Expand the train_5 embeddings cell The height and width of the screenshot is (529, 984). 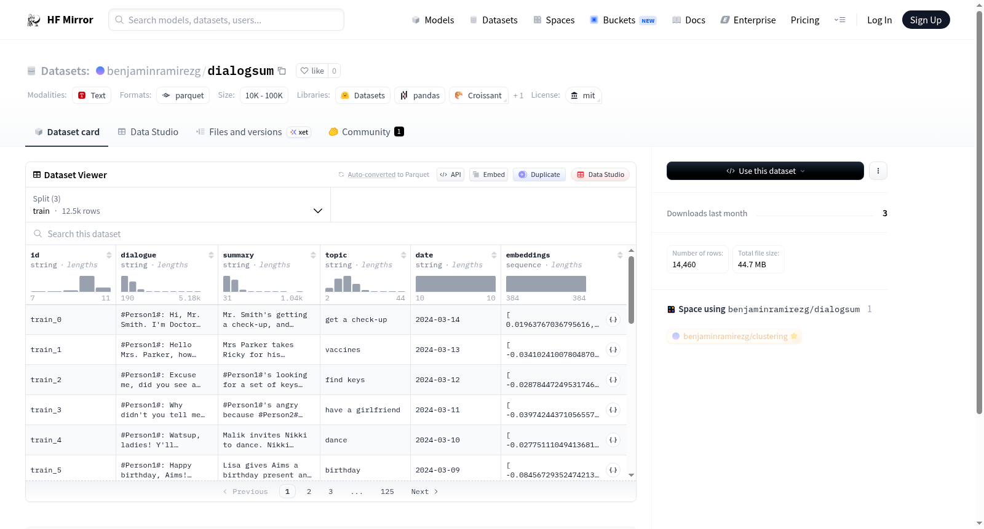tap(613, 470)
